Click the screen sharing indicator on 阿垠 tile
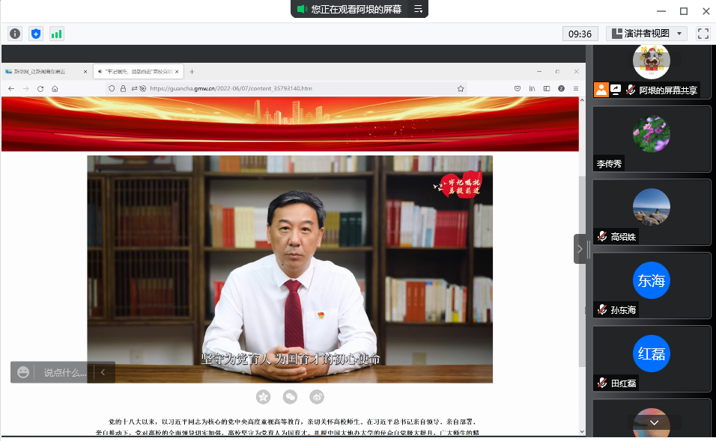The width and height of the screenshot is (716, 441). click(616, 90)
